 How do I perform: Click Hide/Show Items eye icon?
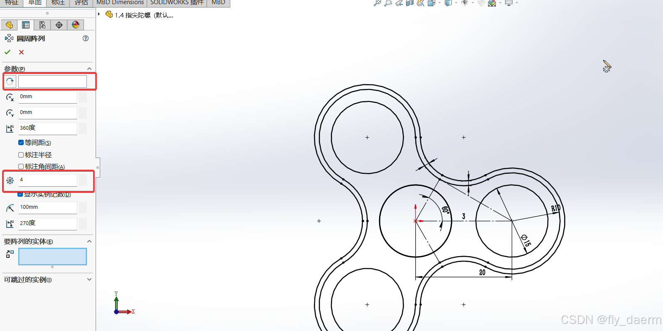pos(465,3)
